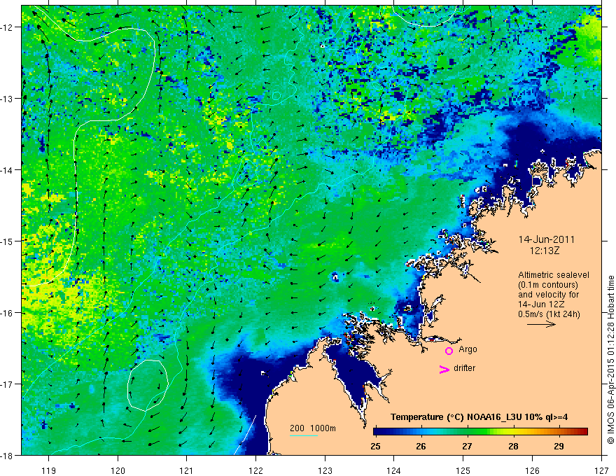This screenshot has height=476, width=616.
Task: Click the longitude axis label '121'
Action: pos(187,470)
